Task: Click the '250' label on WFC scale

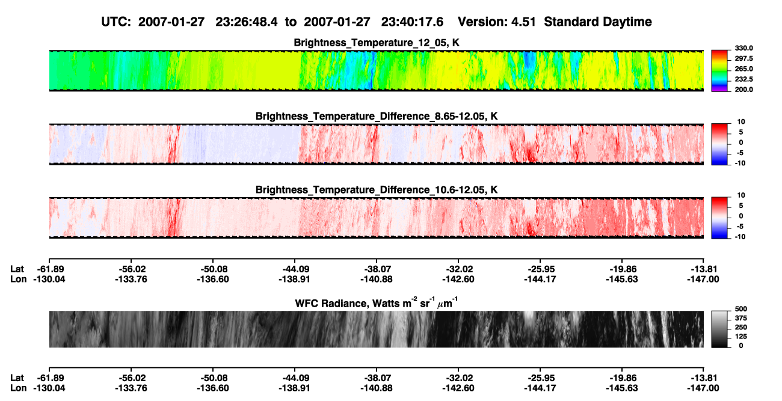Action: (741, 328)
